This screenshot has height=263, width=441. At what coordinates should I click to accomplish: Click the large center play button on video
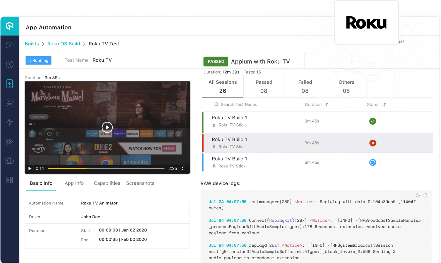[107, 128]
